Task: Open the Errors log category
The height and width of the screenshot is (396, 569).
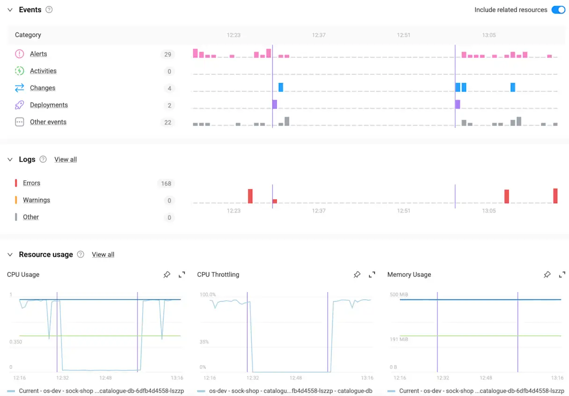Action: coord(31,183)
